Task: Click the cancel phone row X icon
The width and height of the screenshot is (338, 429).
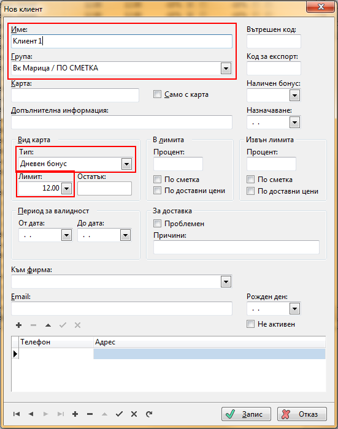Action: [x=77, y=325]
